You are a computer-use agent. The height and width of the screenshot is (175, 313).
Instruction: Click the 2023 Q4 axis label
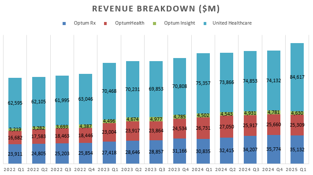click(x=179, y=170)
